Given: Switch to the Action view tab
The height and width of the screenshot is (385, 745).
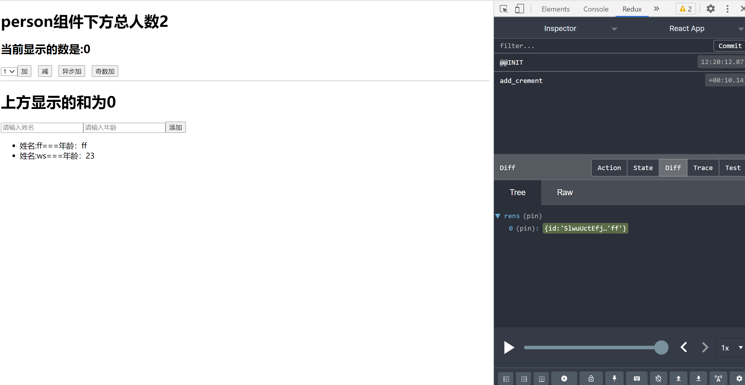Looking at the screenshot, I should (x=609, y=168).
